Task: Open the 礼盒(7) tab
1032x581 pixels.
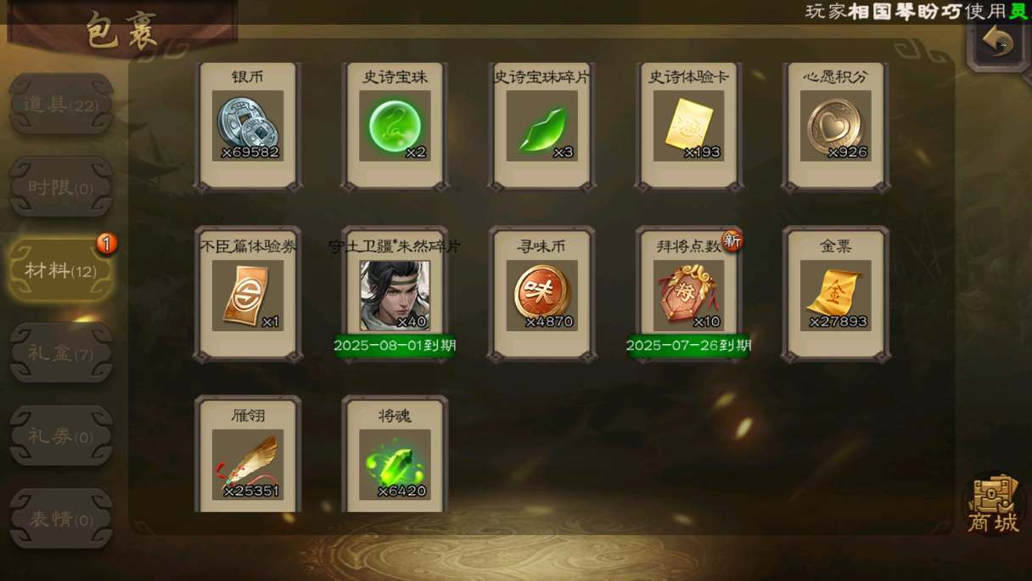Action: (61, 353)
